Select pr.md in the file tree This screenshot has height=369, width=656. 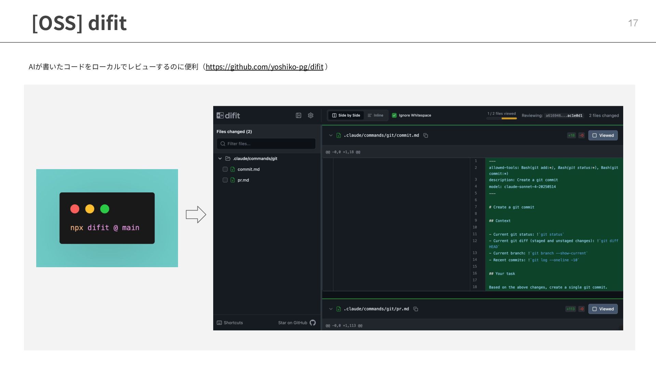coord(243,180)
